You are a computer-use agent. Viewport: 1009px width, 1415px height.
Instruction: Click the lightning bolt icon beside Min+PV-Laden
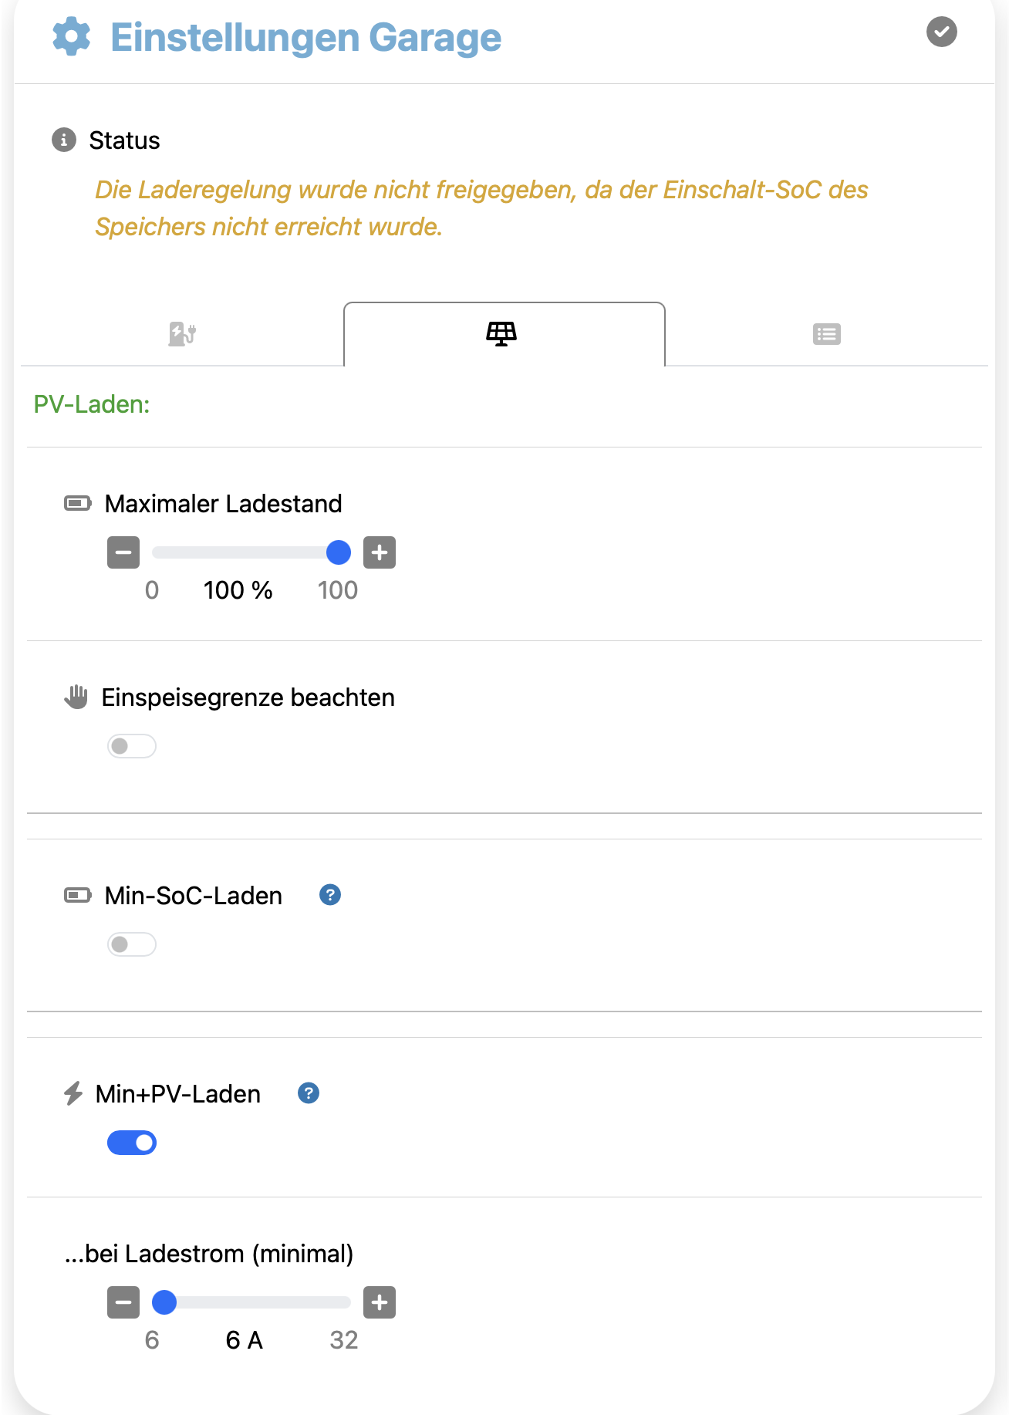pyautogui.click(x=73, y=1093)
